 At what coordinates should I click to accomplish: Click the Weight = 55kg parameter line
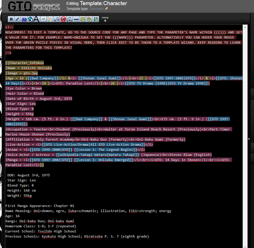tap(20, 114)
